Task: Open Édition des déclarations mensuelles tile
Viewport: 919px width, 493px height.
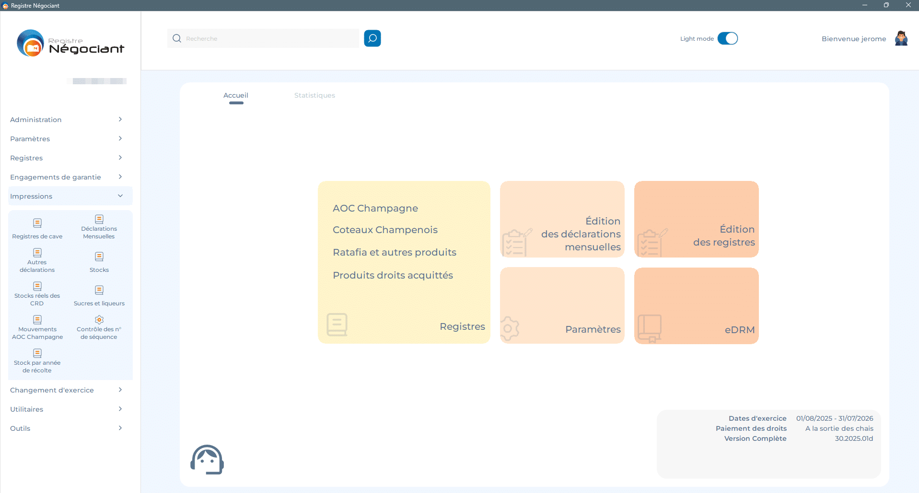Action: (x=562, y=219)
